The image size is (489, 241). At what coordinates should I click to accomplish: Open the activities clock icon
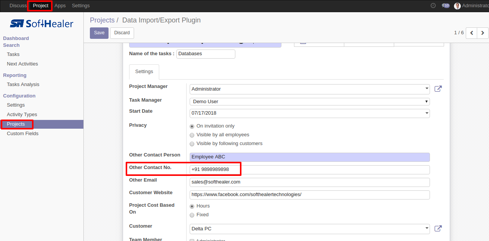(433, 6)
